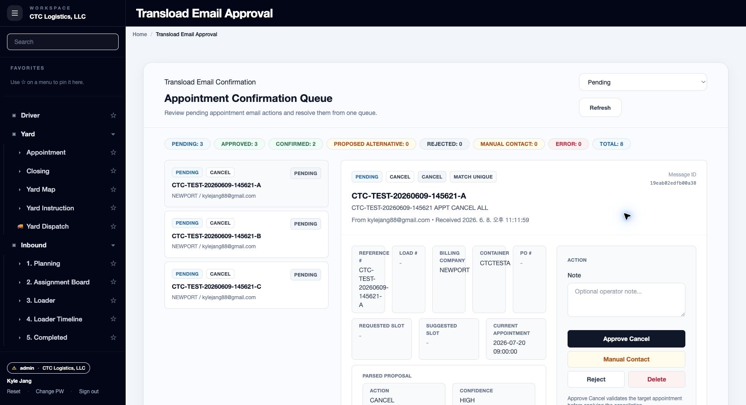Viewport: 746px width, 405px height.
Task: Click the Sign out link
Action: 89,391
